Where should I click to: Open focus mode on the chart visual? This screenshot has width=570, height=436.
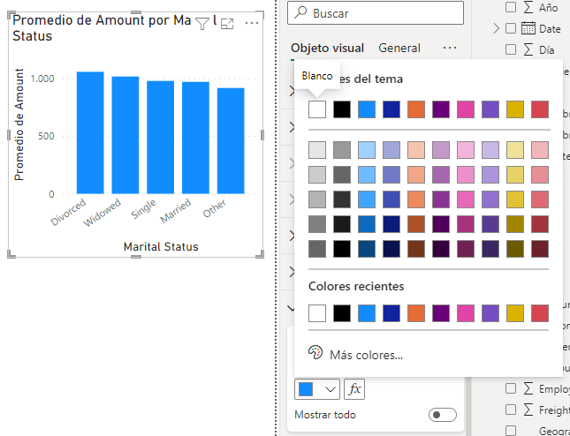[227, 24]
